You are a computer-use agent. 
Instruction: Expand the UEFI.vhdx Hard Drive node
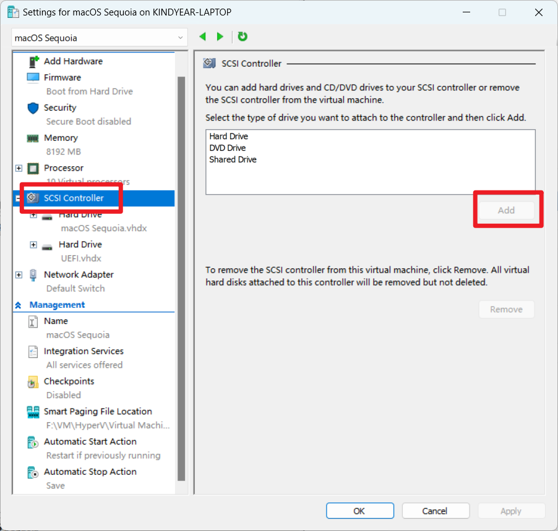point(33,245)
